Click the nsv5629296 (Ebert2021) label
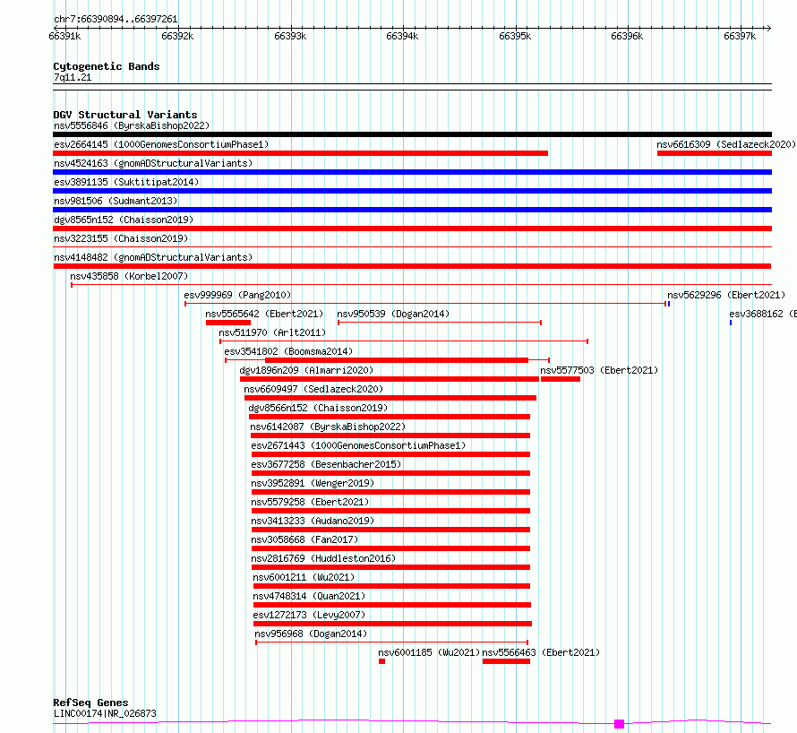The image size is (797, 733). [x=726, y=295]
